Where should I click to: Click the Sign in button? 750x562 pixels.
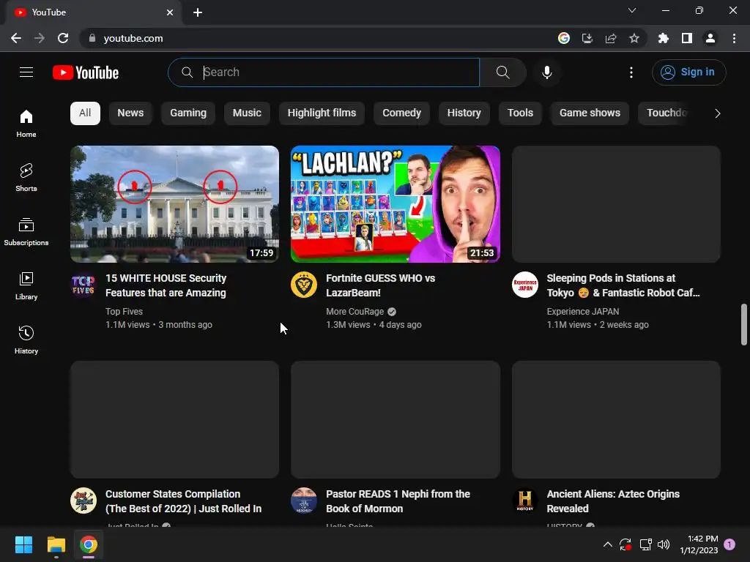[x=688, y=72]
